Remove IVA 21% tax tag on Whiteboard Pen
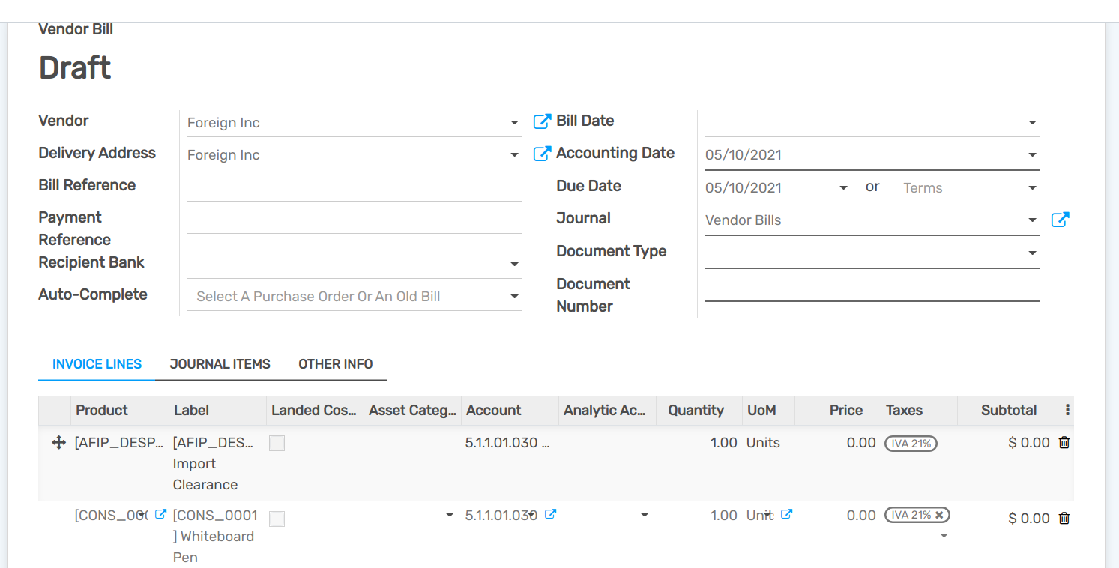1119x568 pixels. coord(939,515)
